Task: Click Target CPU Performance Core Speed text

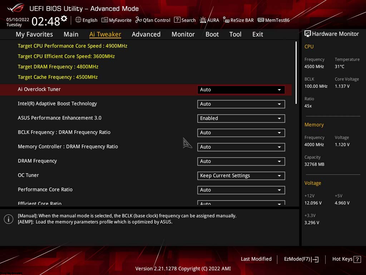Action: click(72, 46)
